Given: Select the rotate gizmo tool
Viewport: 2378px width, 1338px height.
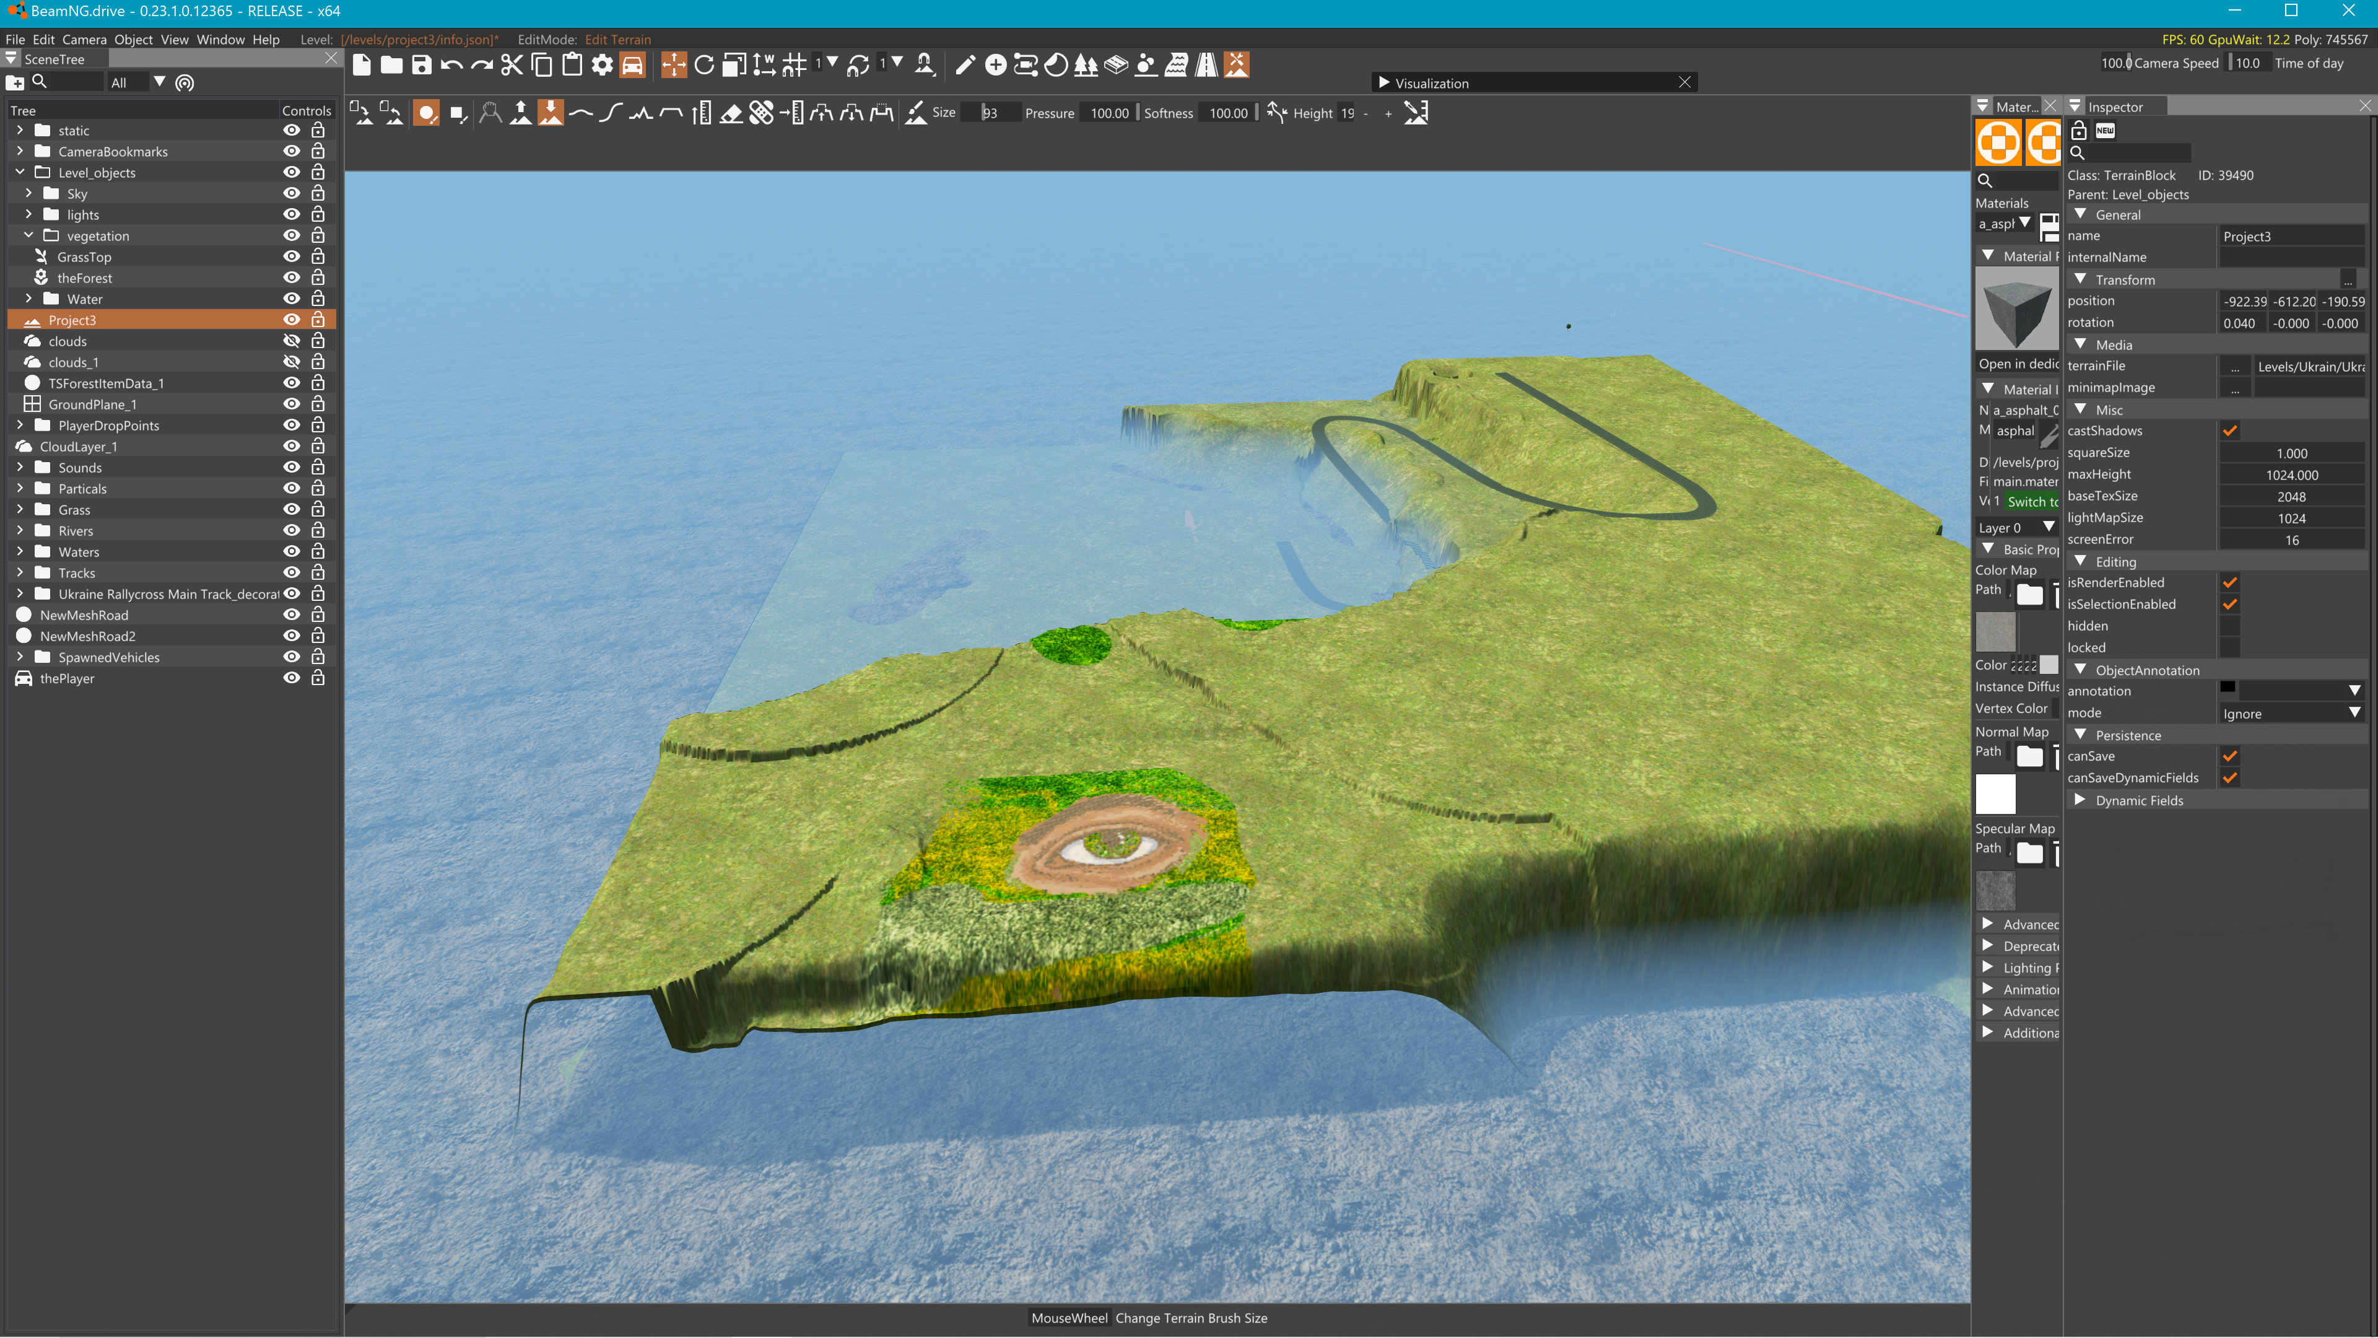Looking at the screenshot, I should coord(703,64).
